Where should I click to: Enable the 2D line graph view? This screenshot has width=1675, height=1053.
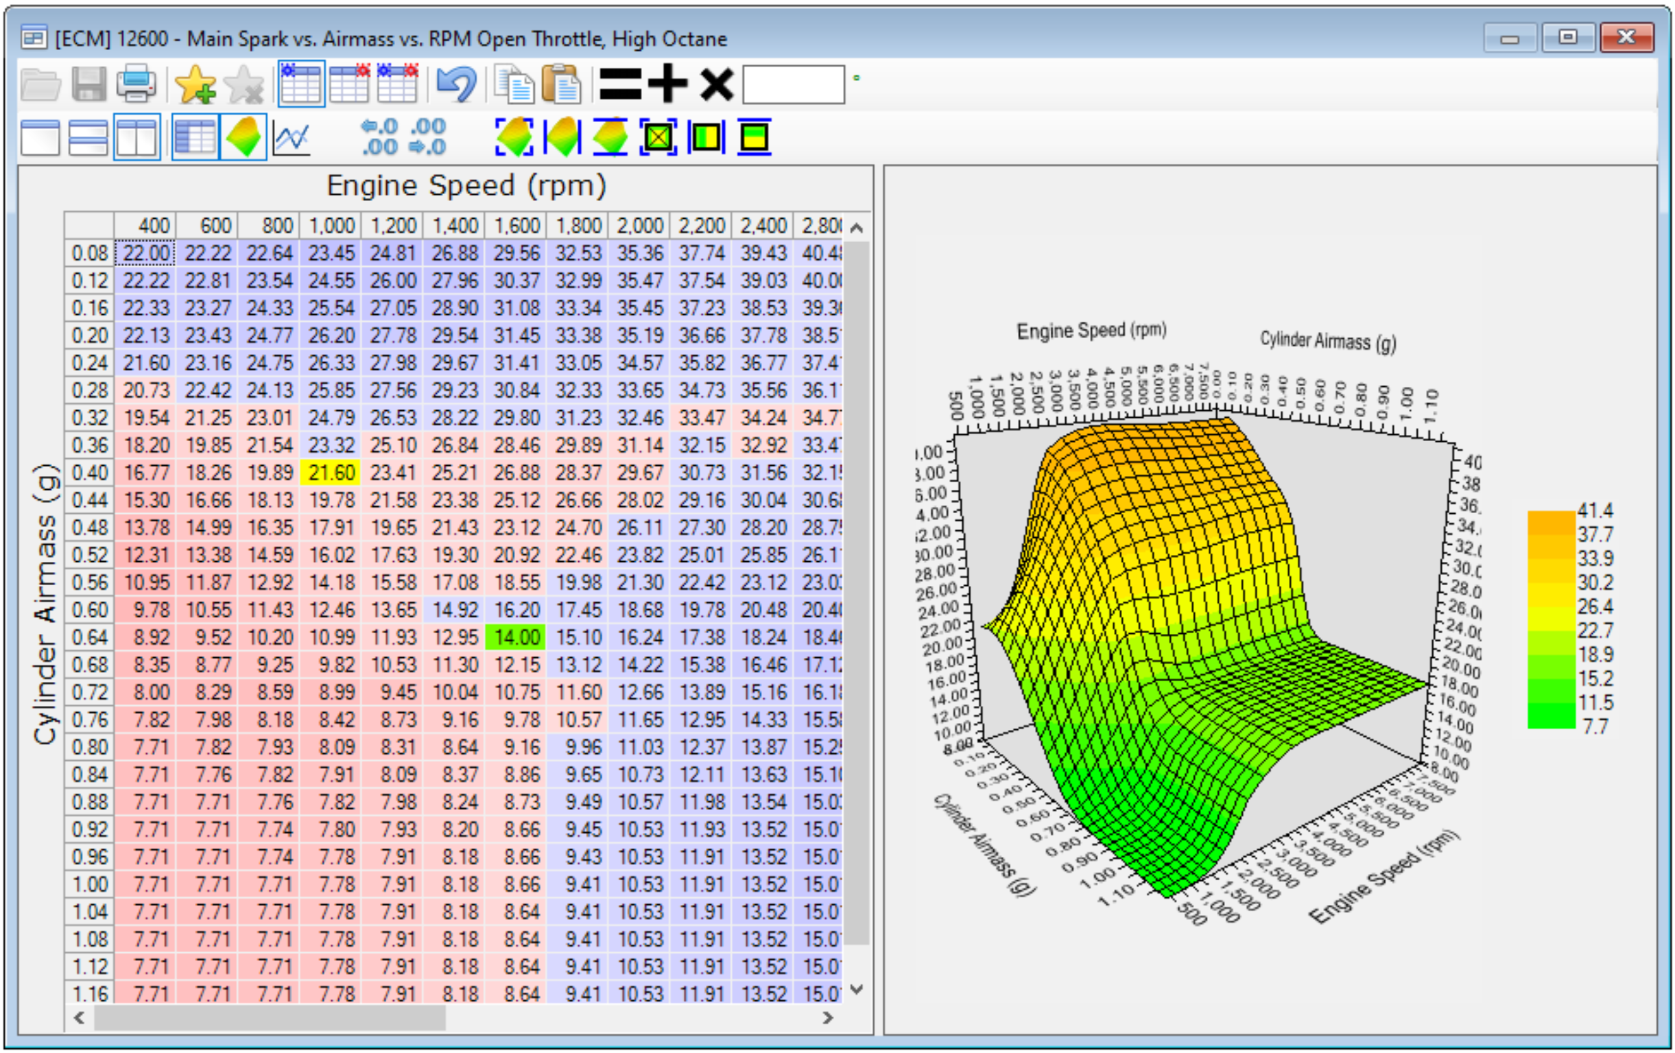(292, 138)
